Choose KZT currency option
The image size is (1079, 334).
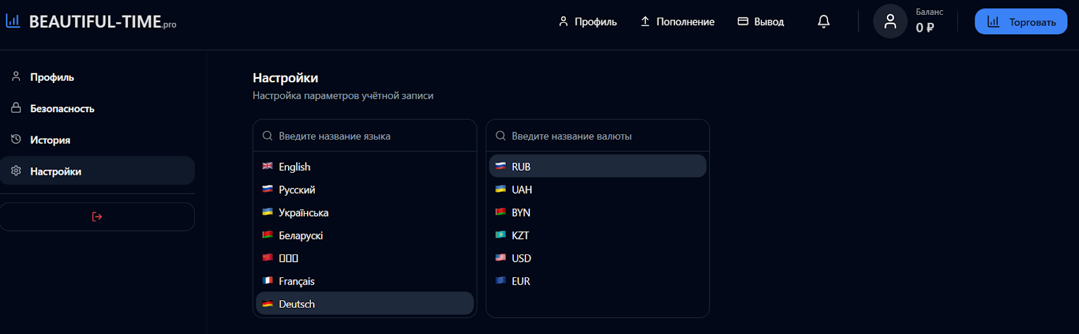click(597, 235)
